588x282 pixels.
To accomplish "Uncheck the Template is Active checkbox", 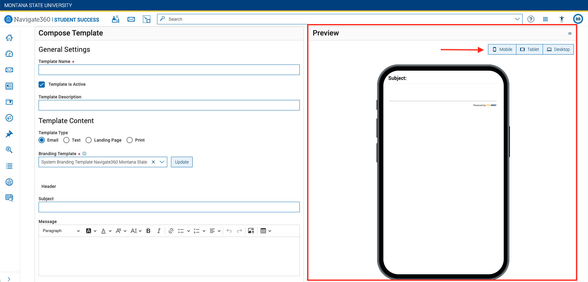I will [x=42, y=84].
